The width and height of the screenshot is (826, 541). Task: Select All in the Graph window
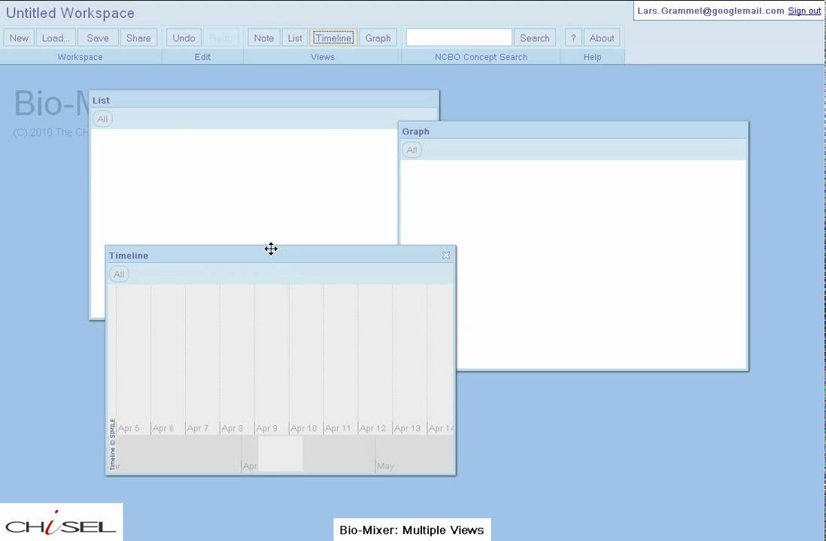(412, 150)
